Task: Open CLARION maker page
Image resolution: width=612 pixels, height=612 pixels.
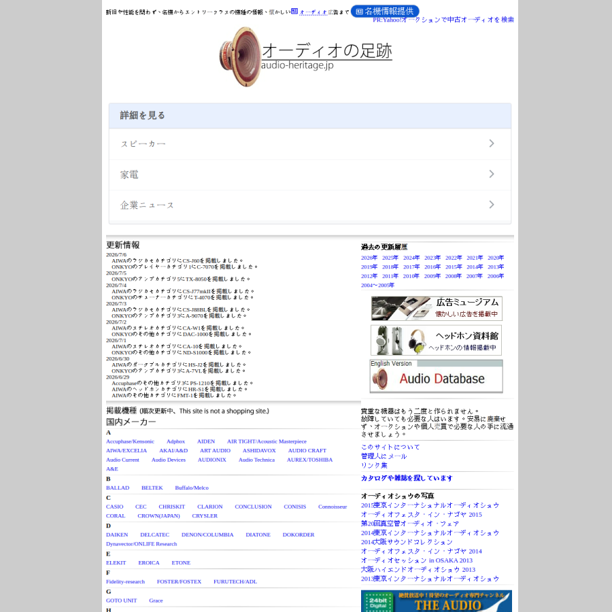Action: 209,507
